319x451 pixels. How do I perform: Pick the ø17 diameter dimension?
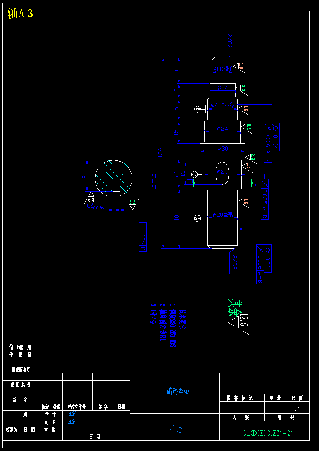pos(223,87)
